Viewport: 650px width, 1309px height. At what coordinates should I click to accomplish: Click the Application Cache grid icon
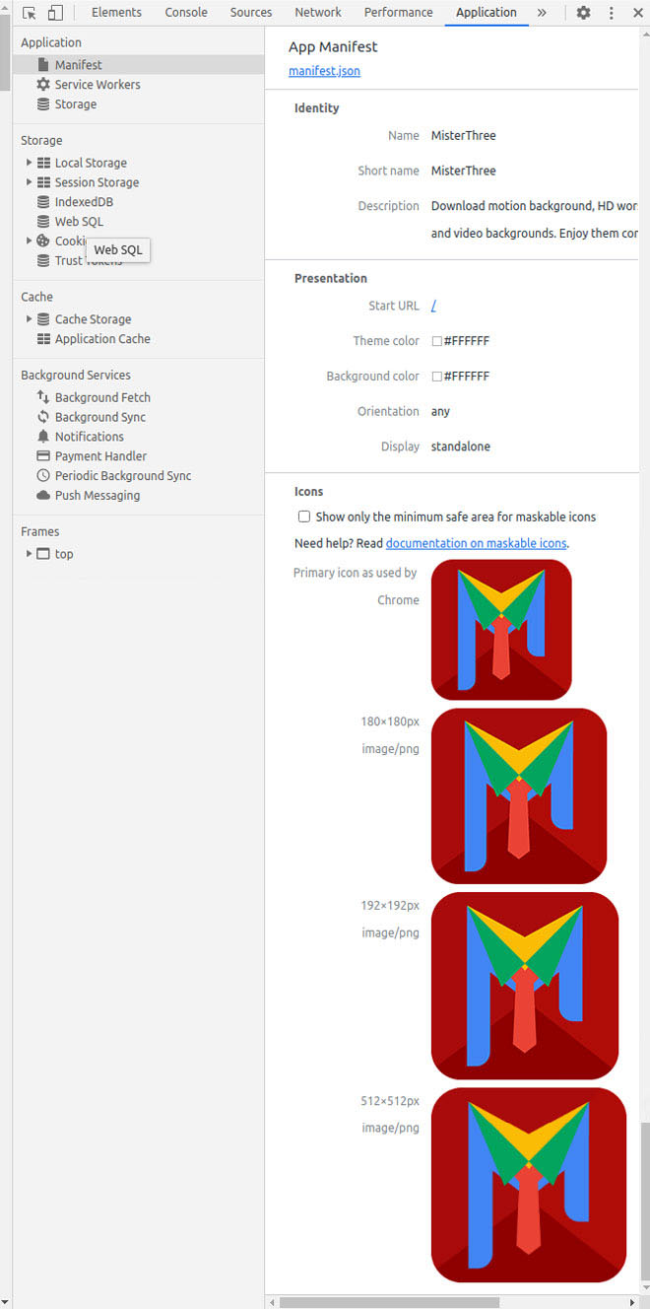[x=43, y=339]
